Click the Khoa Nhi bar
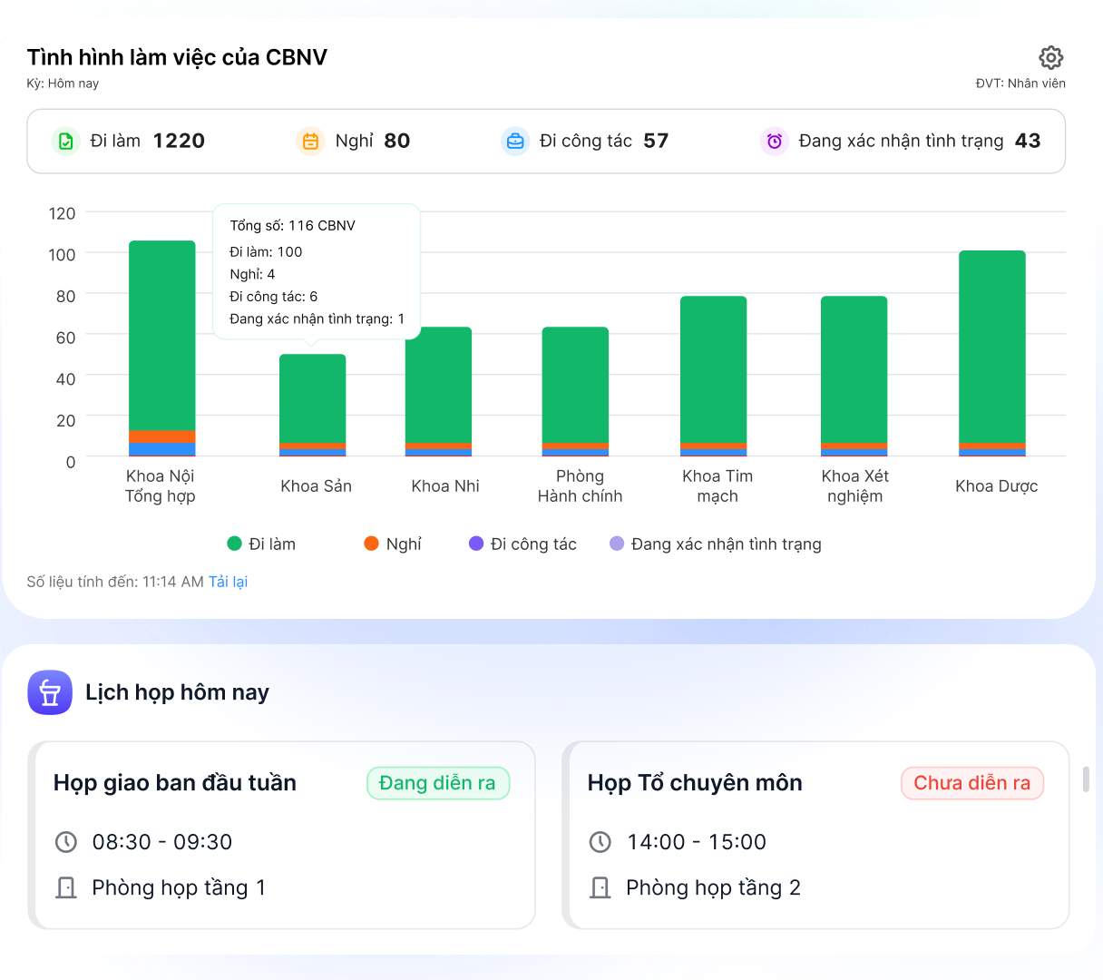 [438, 391]
